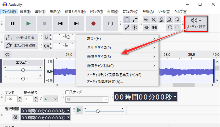Expand the 再生デバイス(P) submenu
The image size is (220, 127).
tap(118, 48)
